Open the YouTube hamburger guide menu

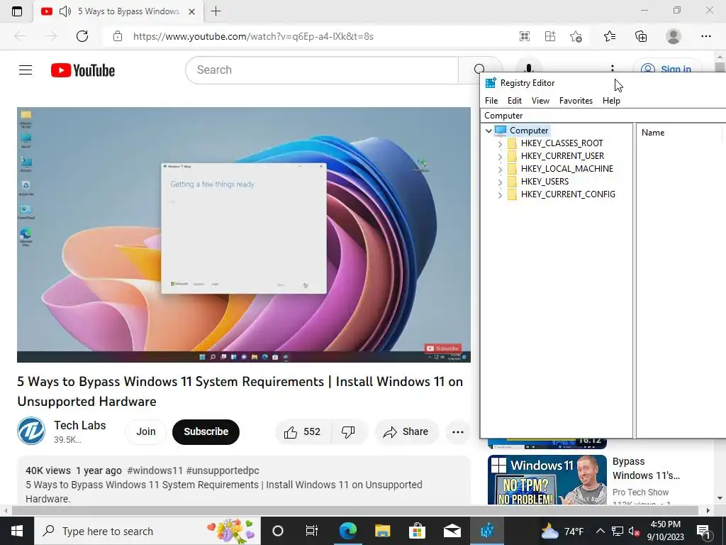click(26, 70)
